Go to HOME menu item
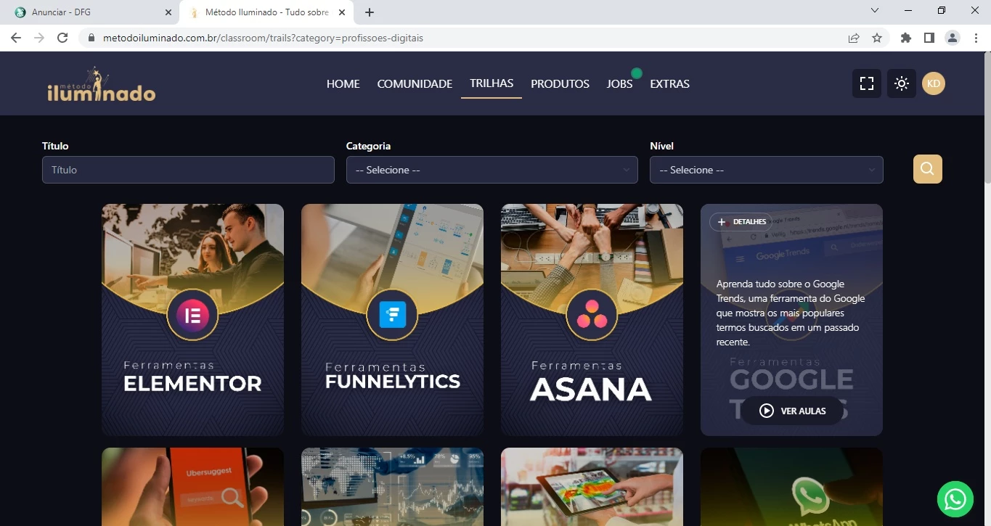 [343, 84]
